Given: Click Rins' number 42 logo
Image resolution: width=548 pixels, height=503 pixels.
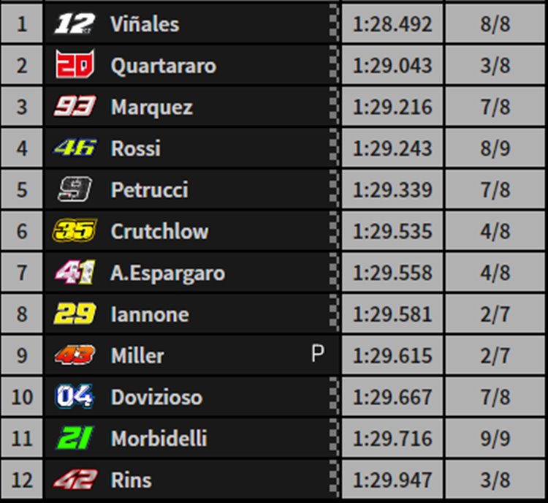Looking at the screenshot, I should [75, 479].
